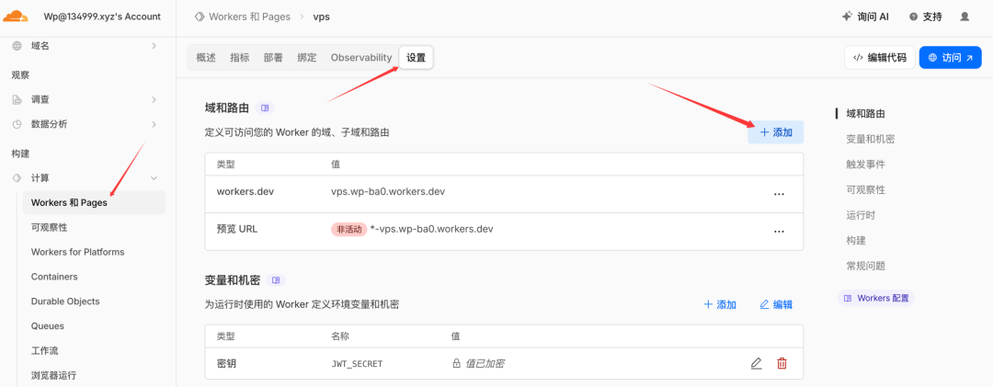
Task: Click the 值已加密 lock value
Action: (x=478, y=364)
